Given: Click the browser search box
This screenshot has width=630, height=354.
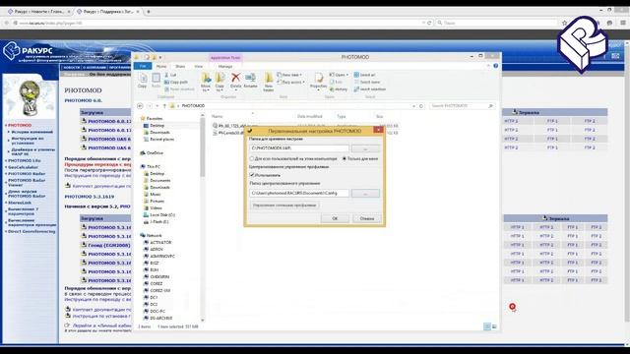Looking at the screenshot, I should tap(496, 23).
